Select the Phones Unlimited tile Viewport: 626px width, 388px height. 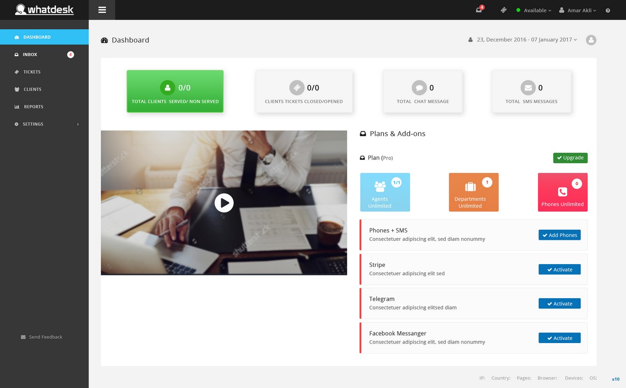coord(562,192)
